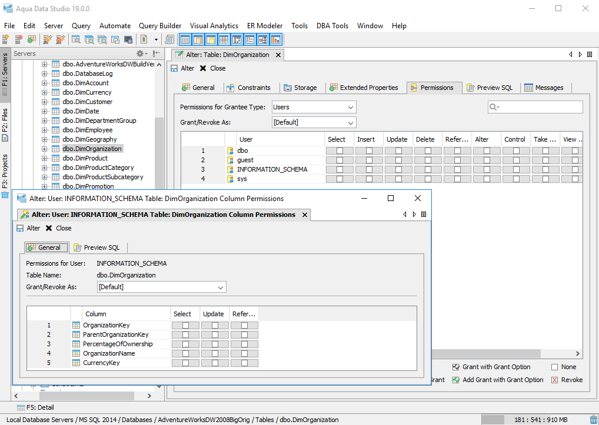Open Preview SQL tab in Column Permissions window

(x=96, y=247)
